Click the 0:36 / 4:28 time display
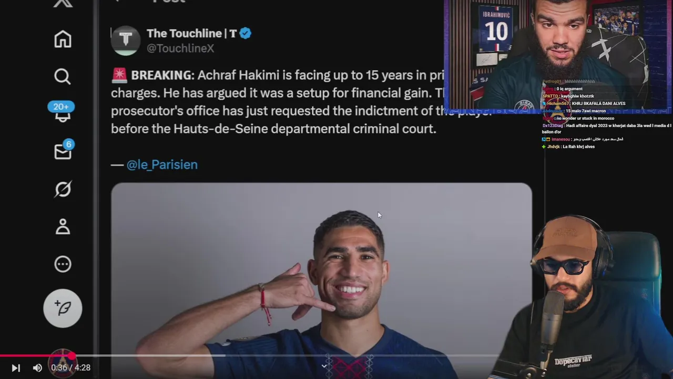The width and height of the screenshot is (673, 379). [70, 368]
